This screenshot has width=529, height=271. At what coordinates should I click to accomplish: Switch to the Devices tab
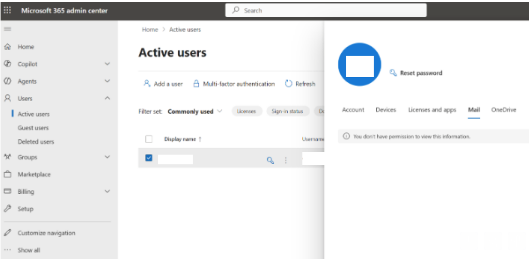point(386,110)
